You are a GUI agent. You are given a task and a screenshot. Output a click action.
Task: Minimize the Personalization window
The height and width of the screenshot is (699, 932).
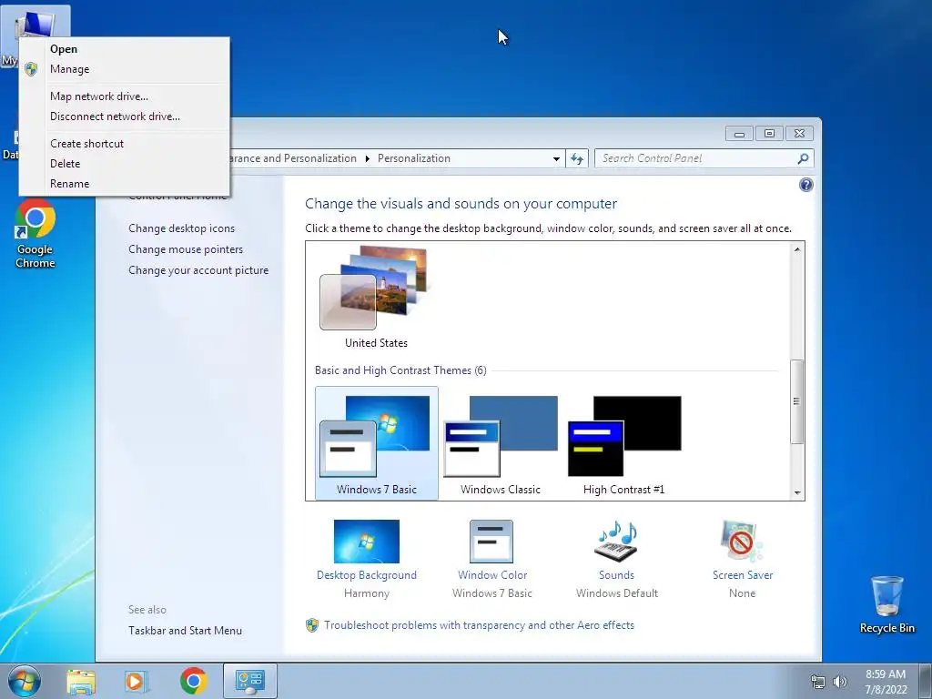coord(739,133)
